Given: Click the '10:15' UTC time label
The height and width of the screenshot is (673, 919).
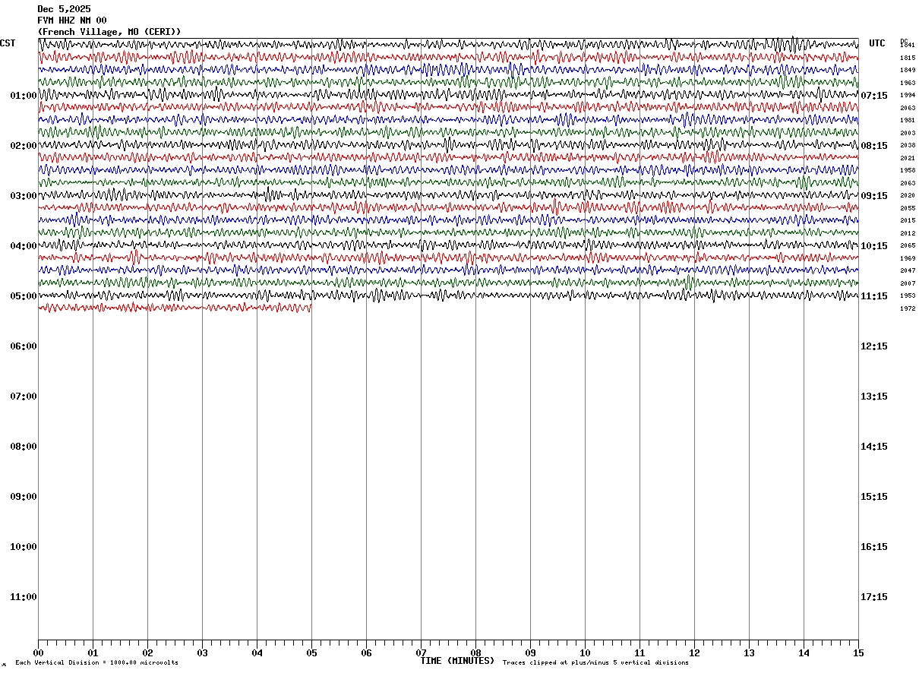Looking at the screenshot, I should (x=874, y=246).
